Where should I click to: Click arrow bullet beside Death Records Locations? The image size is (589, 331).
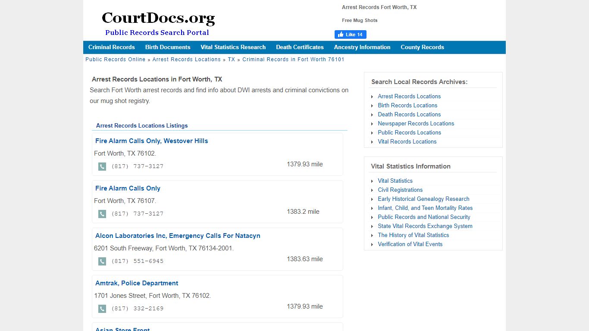pos(372,115)
